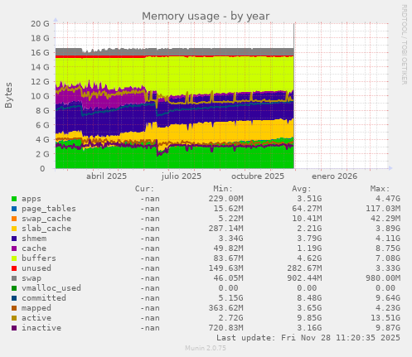Click the apps min value '229.00M'
This screenshot has width=412, height=357.
pos(225,199)
